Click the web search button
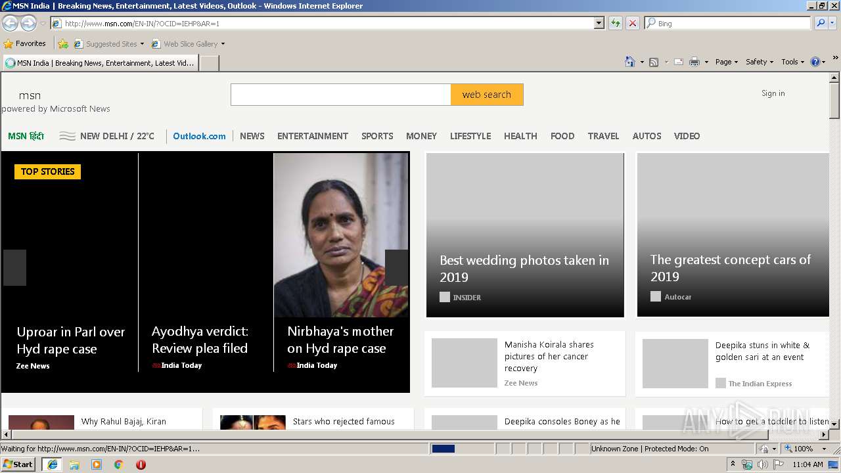This screenshot has width=841, height=473. [487, 95]
